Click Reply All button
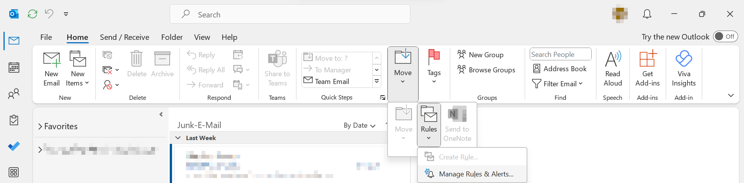744x183 pixels. (x=206, y=70)
